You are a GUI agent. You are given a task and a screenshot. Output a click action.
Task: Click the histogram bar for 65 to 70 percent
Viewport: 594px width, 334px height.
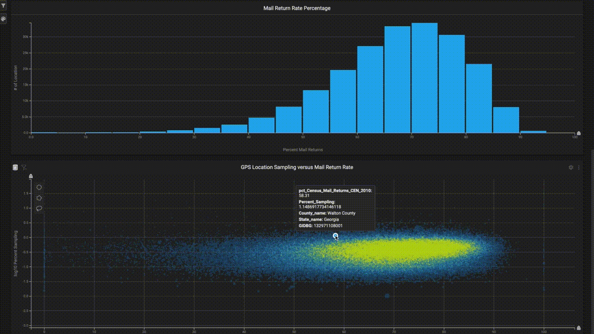pyautogui.click(x=397, y=79)
